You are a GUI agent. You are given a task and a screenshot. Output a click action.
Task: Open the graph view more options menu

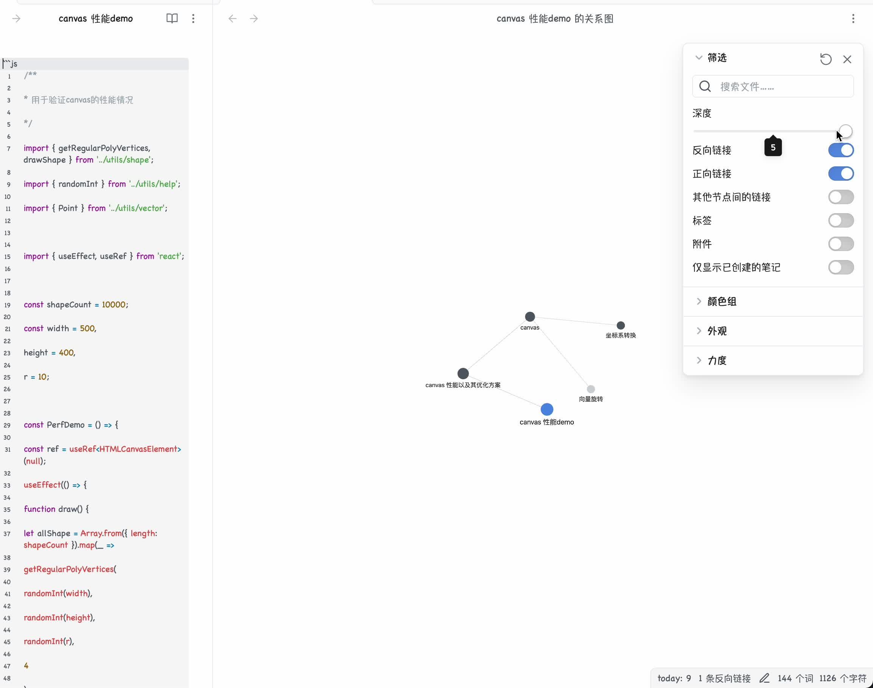coord(853,19)
